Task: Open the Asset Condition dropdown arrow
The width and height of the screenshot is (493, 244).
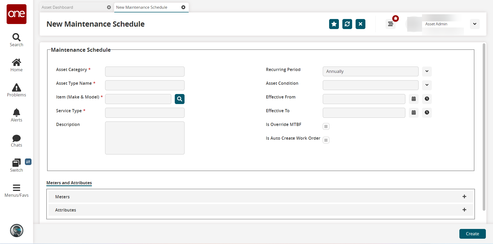Action: [427, 85]
